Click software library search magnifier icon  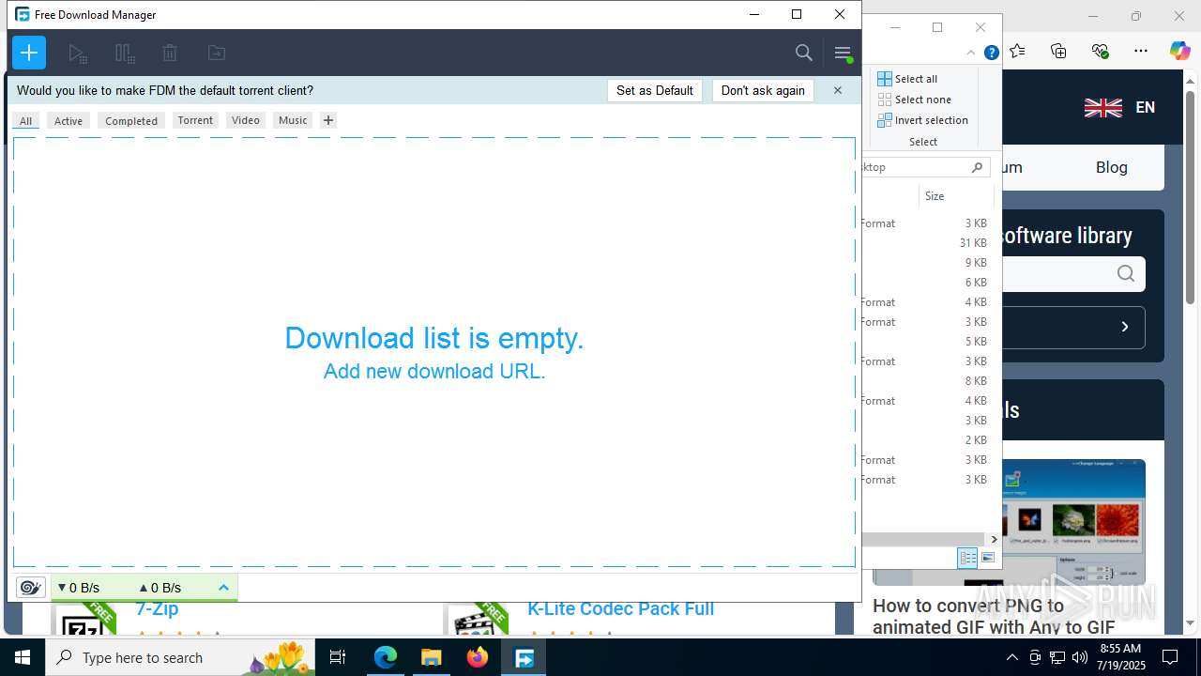tap(1126, 273)
